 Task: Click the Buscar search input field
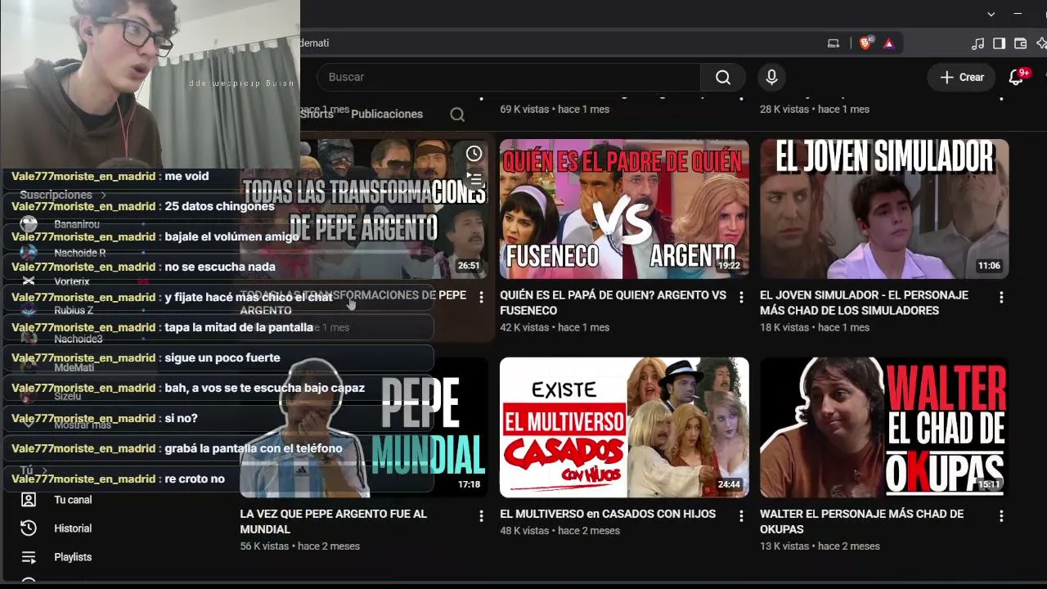click(508, 77)
